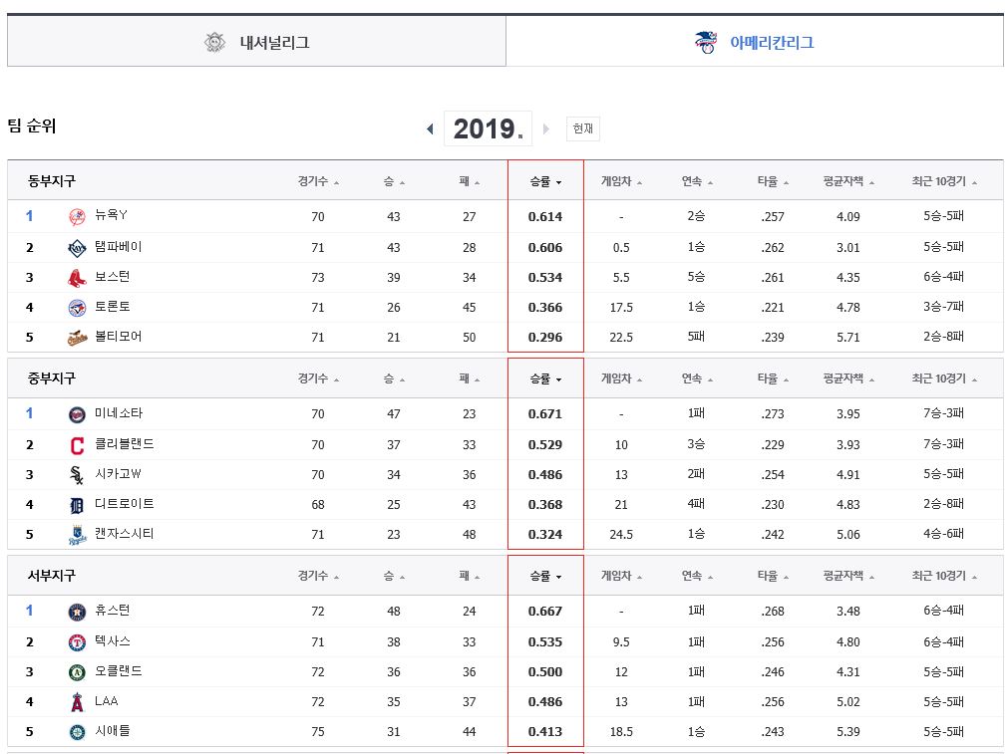
Task: Click the Seattle Mariners logo
Action: coord(77,732)
